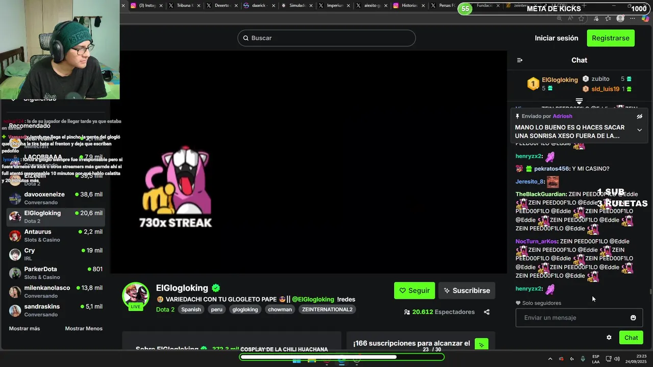This screenshot has width=653, height=367.
Task: Open the @ElGlogloking mention link in title
Action: click(313, 299)
